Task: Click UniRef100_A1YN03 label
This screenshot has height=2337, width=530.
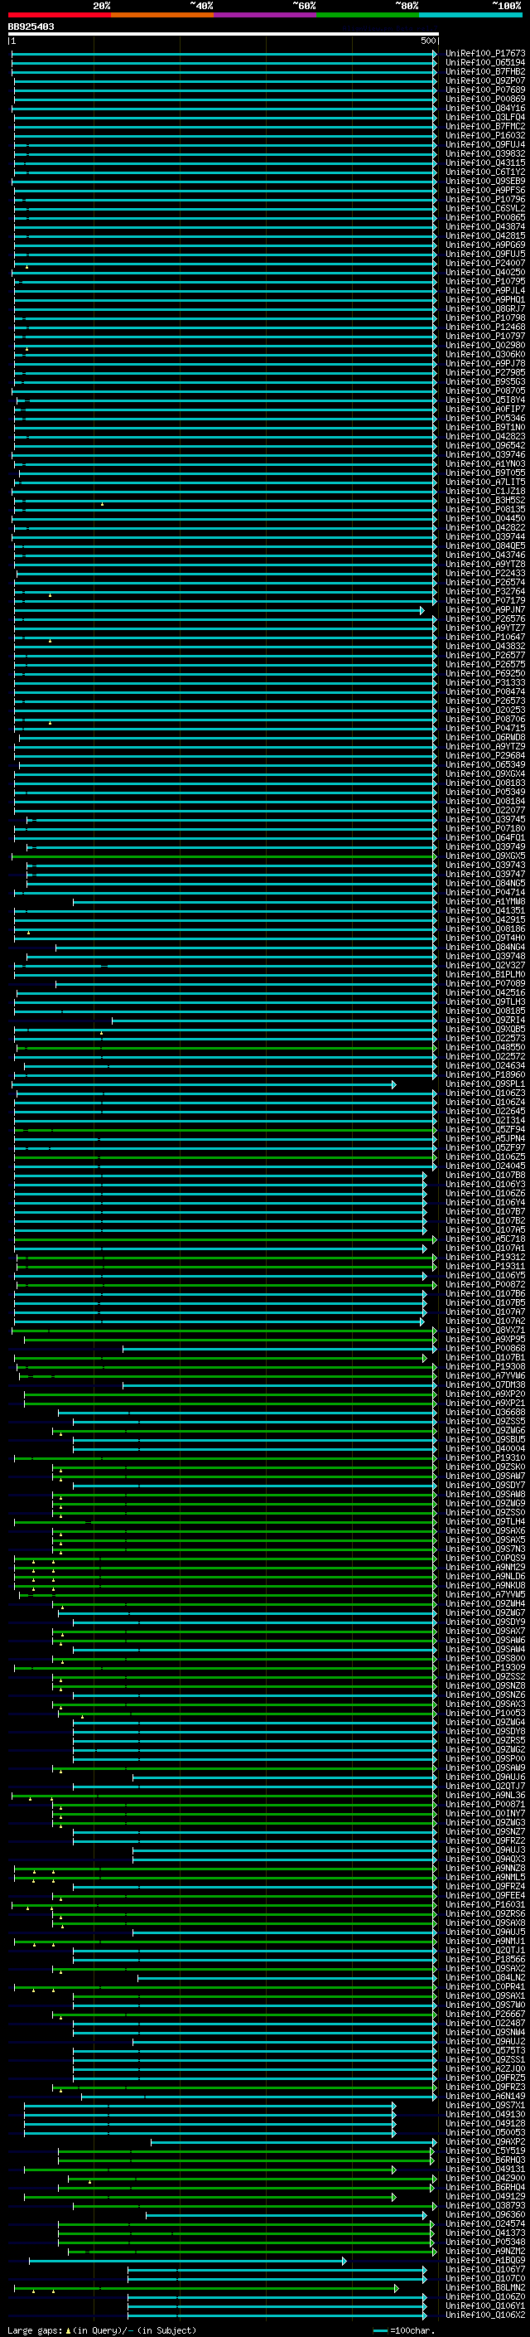Action: tap(484, 463)
